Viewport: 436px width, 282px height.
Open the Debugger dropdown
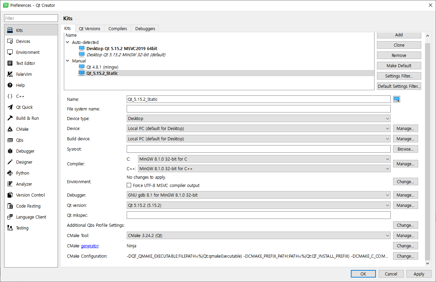[x=259, y=195]
